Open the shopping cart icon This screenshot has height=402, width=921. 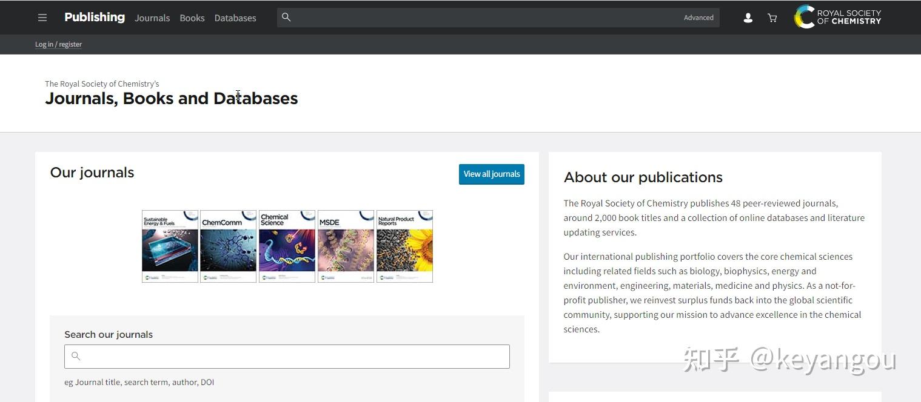(x=772, y=18)
